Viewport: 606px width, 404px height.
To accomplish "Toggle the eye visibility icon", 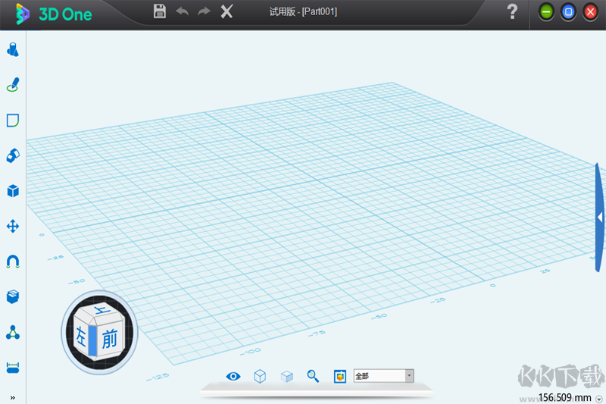I will tap(233, 376).
